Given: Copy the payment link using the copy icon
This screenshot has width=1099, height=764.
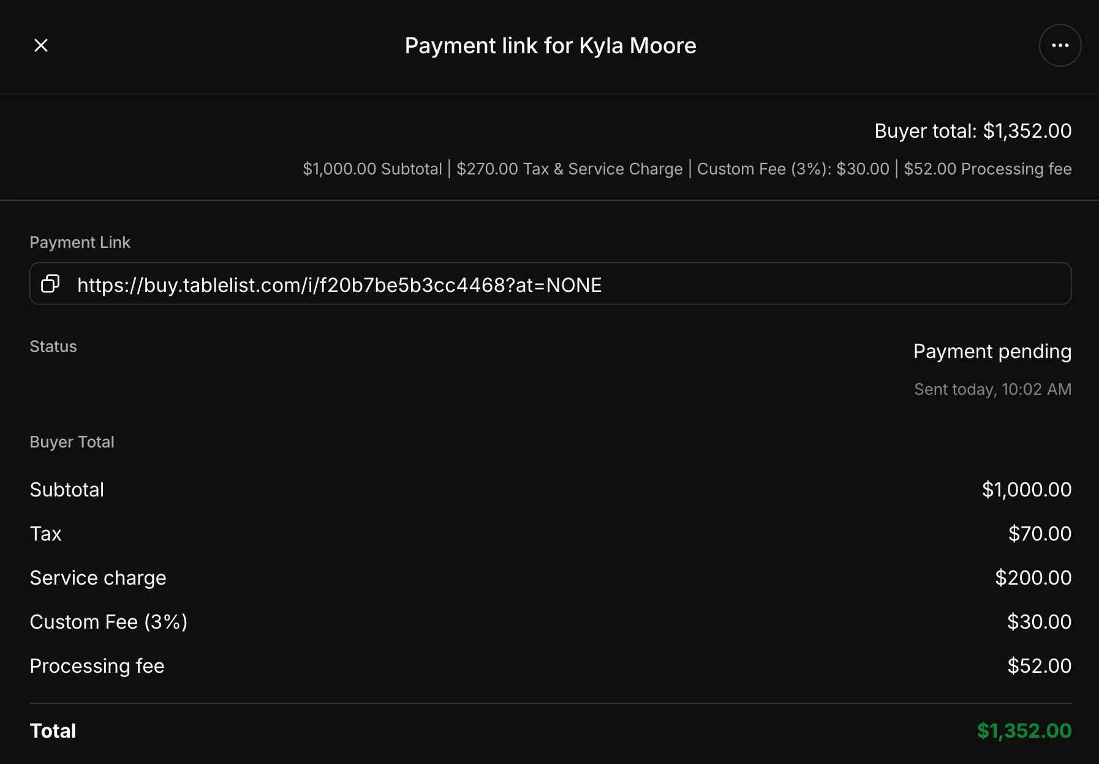Looking at the screenshot, I should click(x=50, y=284).
